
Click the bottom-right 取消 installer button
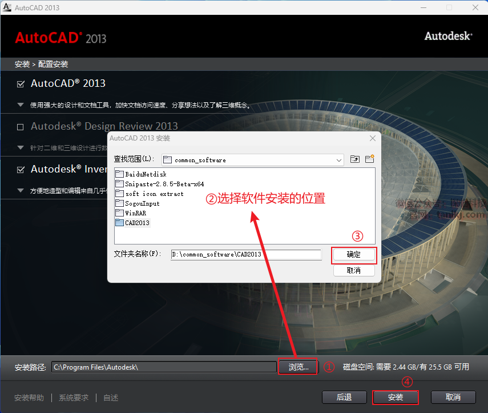[453, 397]
